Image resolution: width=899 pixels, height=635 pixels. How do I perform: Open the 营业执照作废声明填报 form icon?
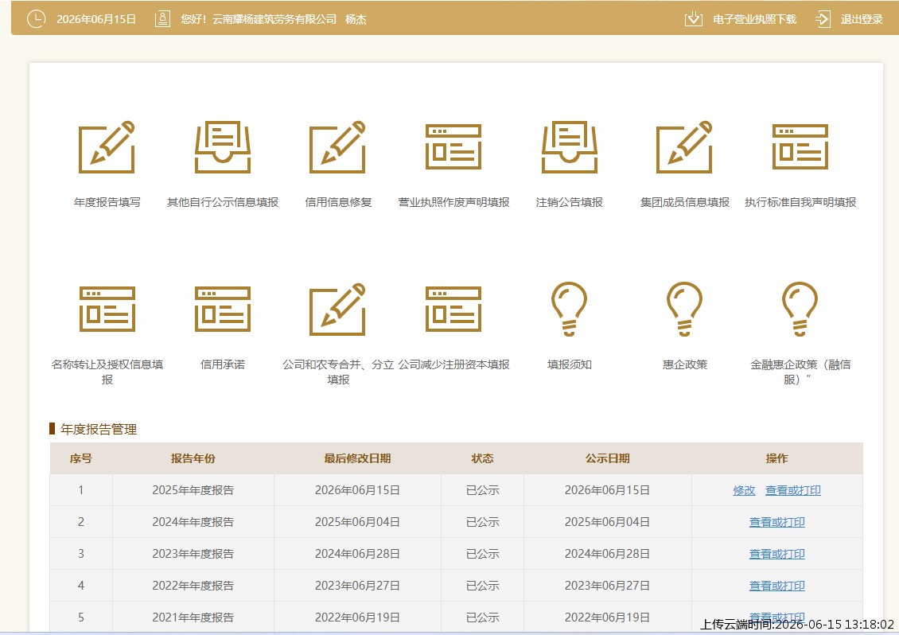pos(453,147)
